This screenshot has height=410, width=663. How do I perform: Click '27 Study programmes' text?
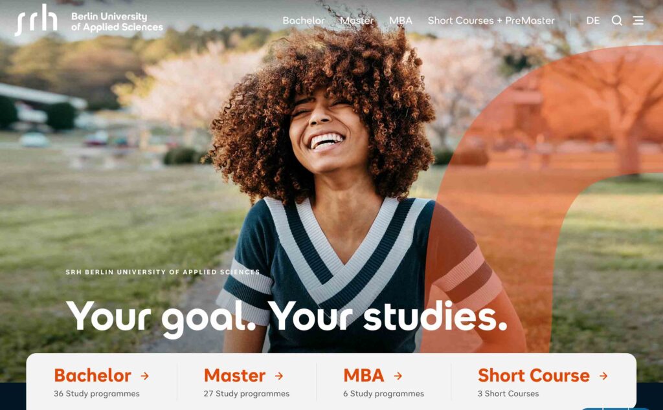point(247,394)
